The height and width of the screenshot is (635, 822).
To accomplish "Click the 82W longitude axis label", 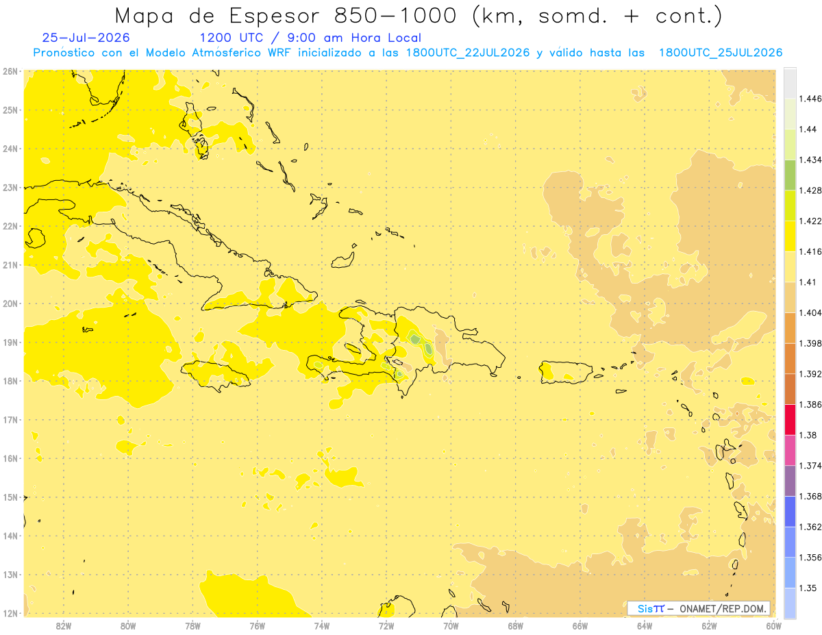I will (x=63, y=625).
